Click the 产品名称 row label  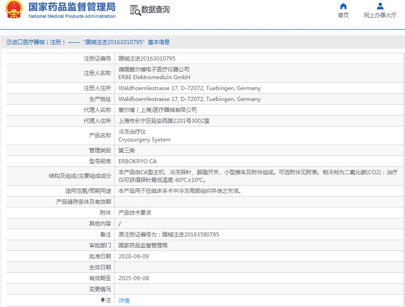[x=100, y=136]
